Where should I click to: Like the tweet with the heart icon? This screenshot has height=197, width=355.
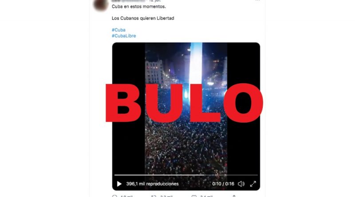[194, 196]
